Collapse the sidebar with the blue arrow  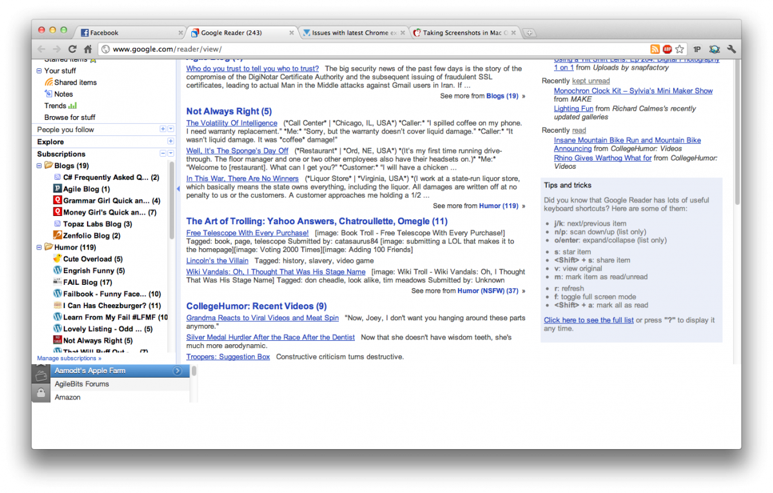click(178, 189)
